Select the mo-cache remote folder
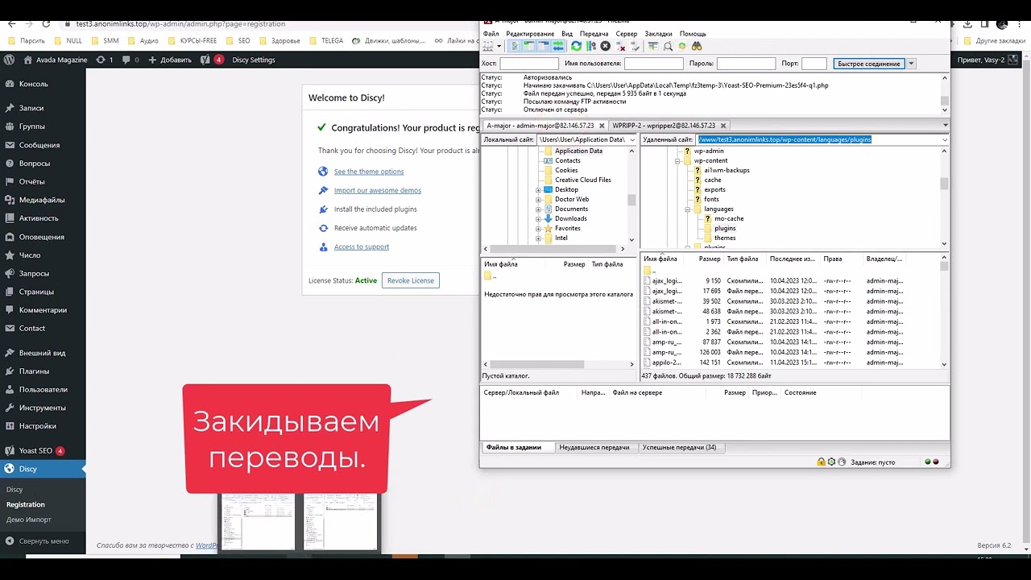 tap(729, 218)
